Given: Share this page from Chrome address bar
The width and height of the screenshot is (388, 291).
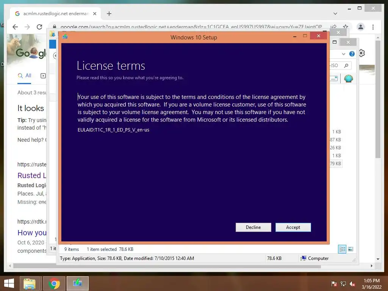Looking at the screenshot, I should [334, 27].
